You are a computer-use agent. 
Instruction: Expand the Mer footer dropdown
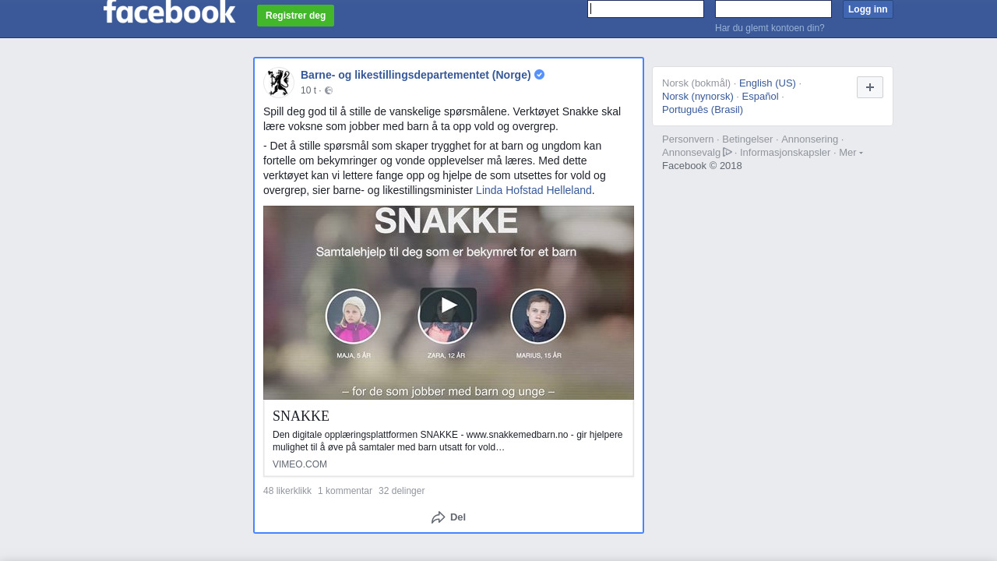(x=851, y=153)
